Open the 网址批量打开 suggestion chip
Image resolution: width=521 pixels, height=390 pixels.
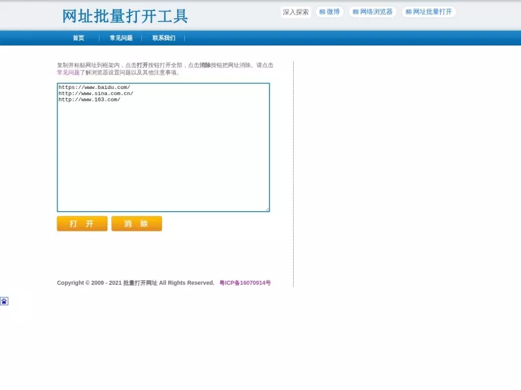click(x=429, y=12)
